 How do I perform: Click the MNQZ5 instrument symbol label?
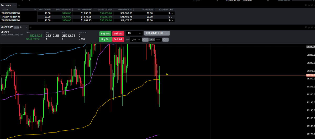[5, 32]
